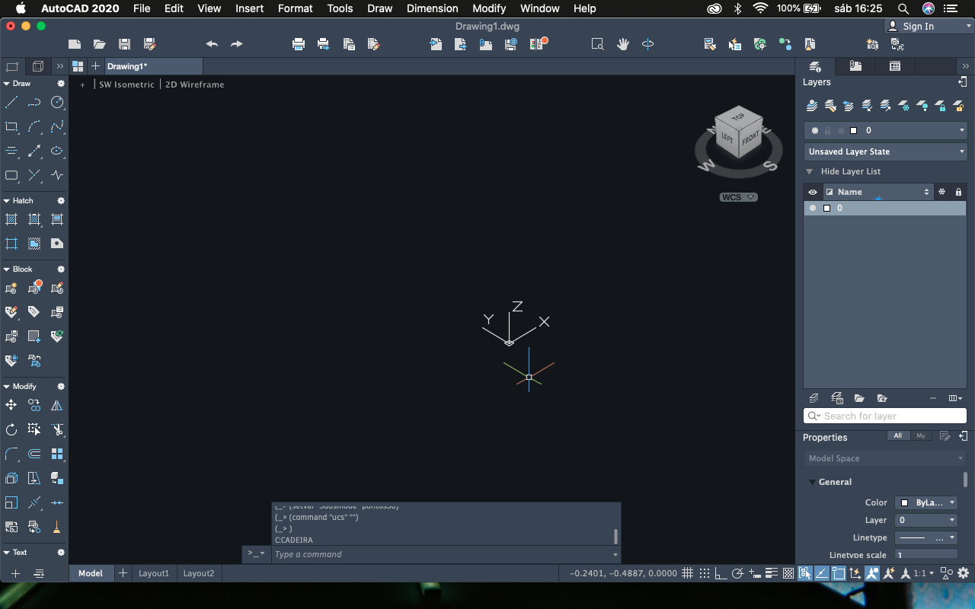The height and width of the screenshot is (609, 975).
Task: Select the Mirror tool
Action: click(x=57, y=406)
